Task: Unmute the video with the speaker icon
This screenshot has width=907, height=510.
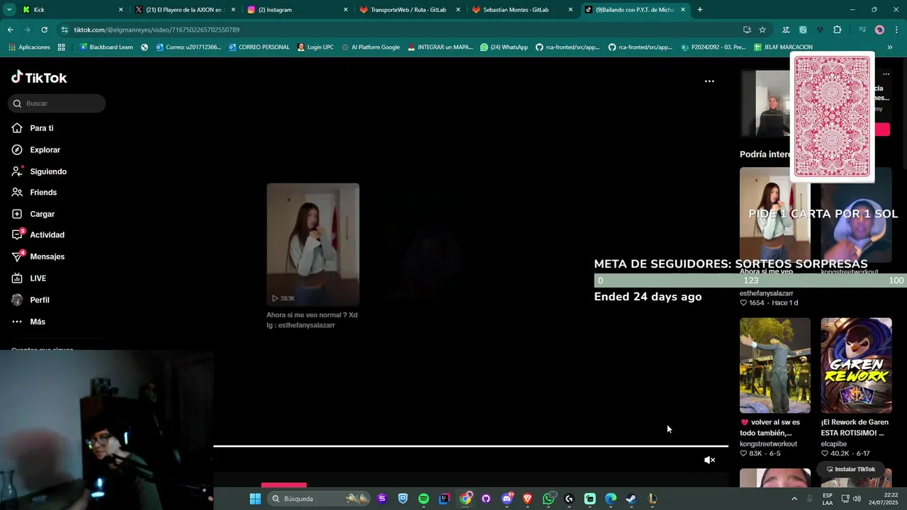Action: tap(709, 460)
